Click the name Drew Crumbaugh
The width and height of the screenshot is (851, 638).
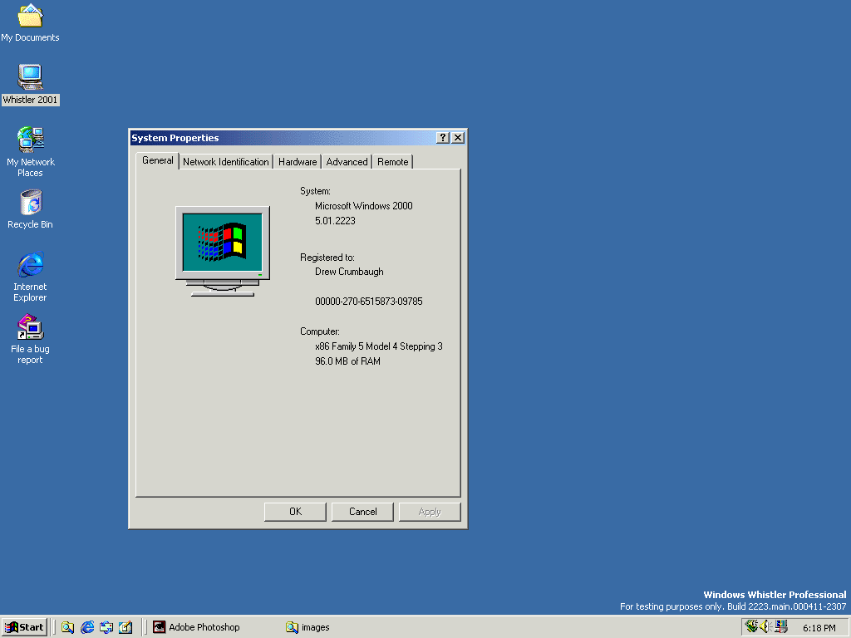tap(349, 272)
